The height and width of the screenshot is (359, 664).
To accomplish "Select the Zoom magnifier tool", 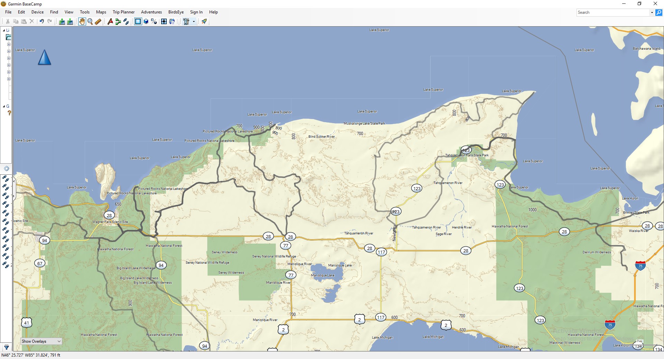I will point(90,21).
